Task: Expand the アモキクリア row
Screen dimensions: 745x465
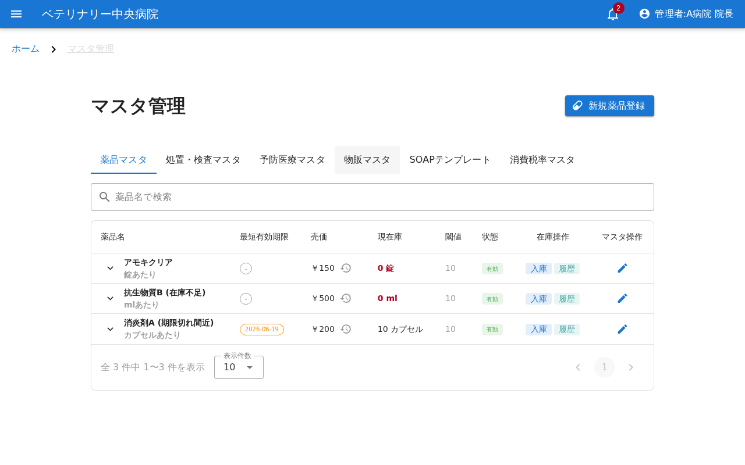Action: (110, 268)
